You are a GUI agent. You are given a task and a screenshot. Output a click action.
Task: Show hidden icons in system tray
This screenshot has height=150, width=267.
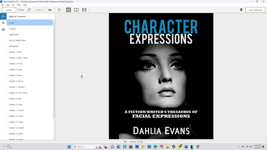(x=238, y=147)
